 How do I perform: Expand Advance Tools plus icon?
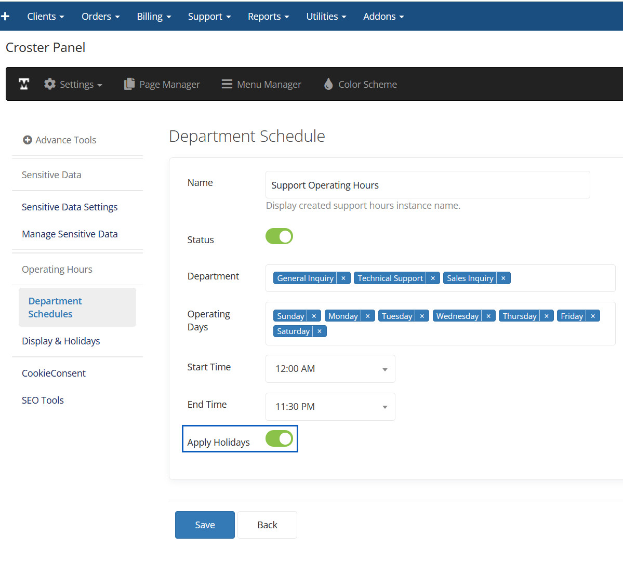click(x=28, y=140)
